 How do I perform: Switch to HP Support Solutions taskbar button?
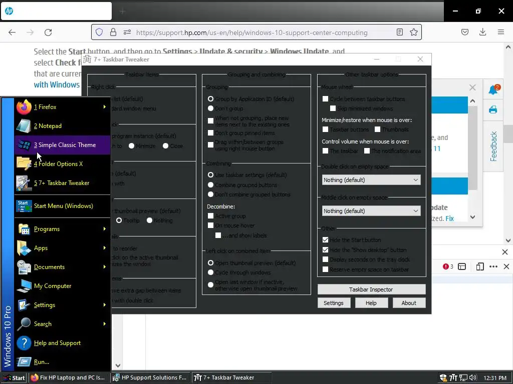tap(151, 377)
